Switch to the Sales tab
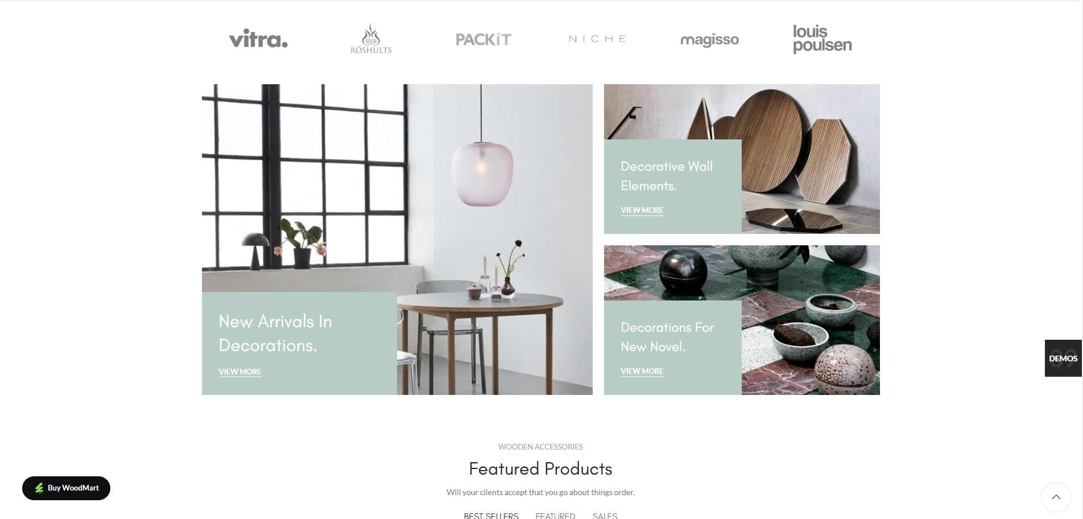The height and width of the screenshot is (519, 1083). pos(605,516)
